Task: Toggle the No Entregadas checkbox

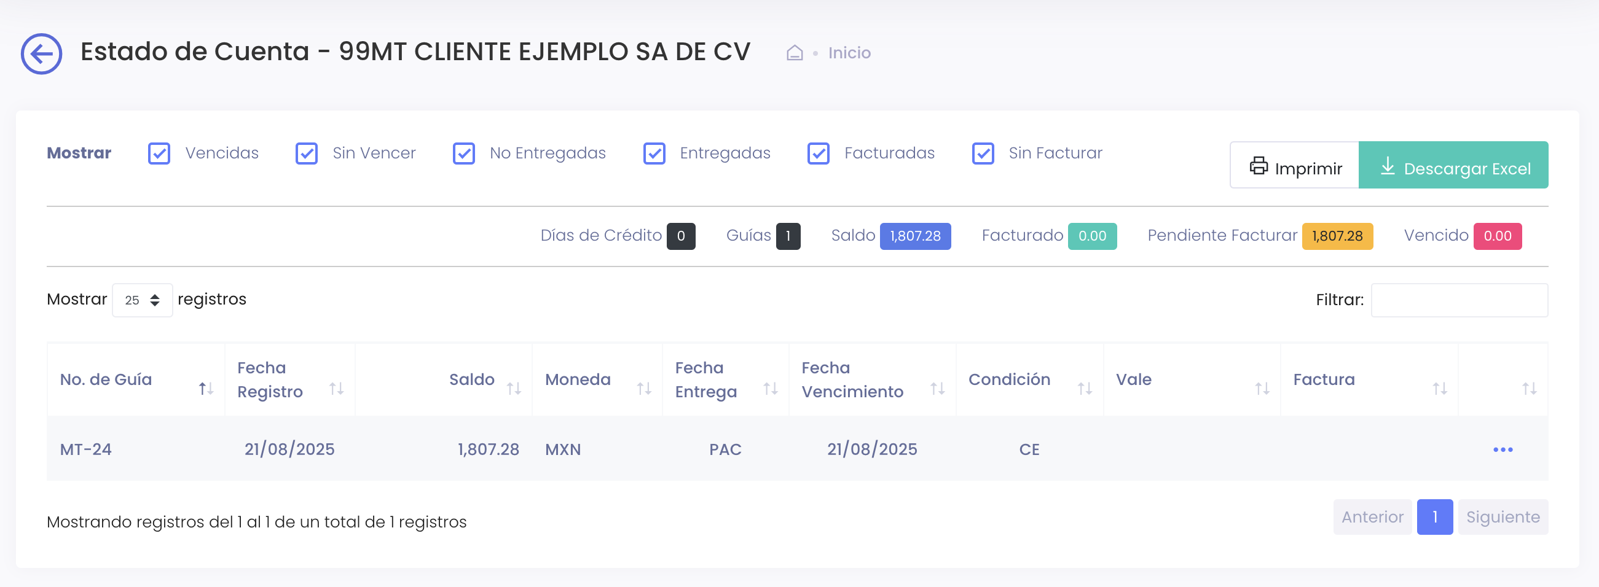Action: [464, 154]
